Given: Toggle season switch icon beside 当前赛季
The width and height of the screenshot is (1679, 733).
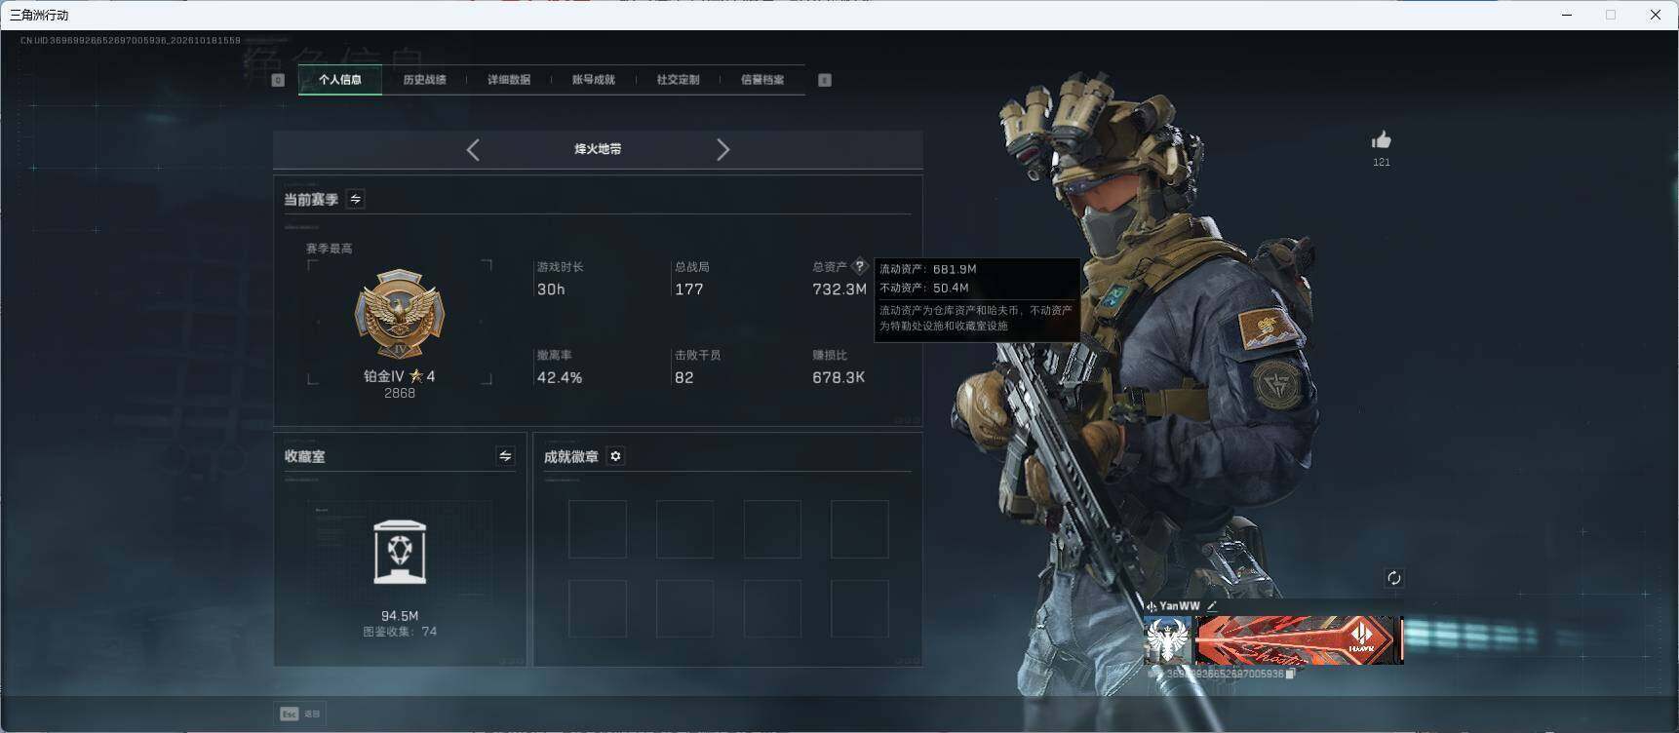Looking at the screenshot, I should (356, 199).
